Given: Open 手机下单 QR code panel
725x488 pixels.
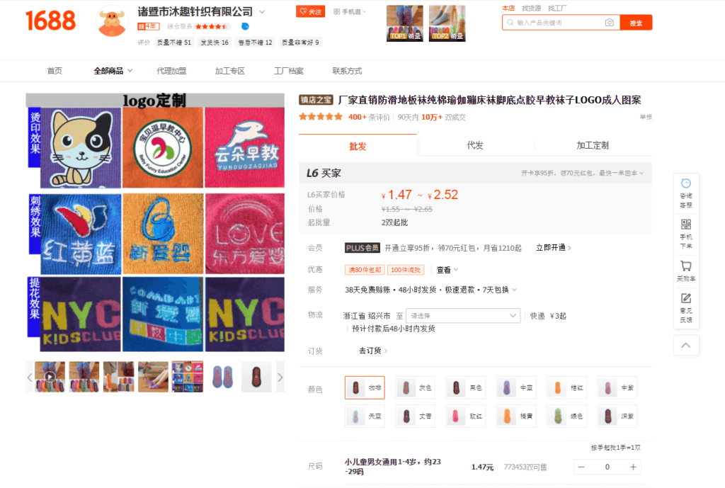Looking at the screenshot, I should click(x=686, y=234).
